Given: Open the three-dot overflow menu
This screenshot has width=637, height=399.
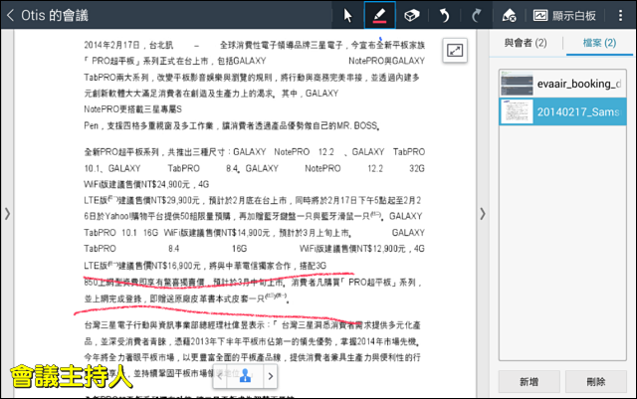Looking at the screenshot, I should click(x=620, y=16).
